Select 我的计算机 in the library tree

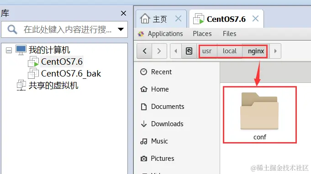(x=49, y=50)
